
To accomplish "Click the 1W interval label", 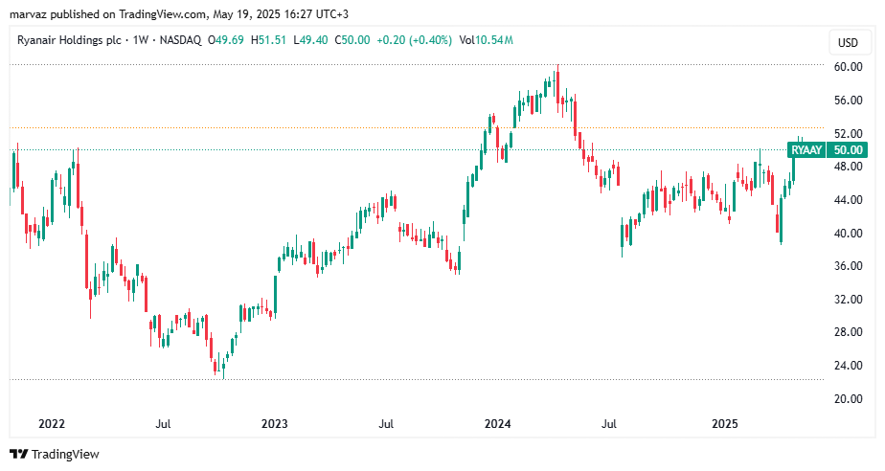I will click(141, 40).
